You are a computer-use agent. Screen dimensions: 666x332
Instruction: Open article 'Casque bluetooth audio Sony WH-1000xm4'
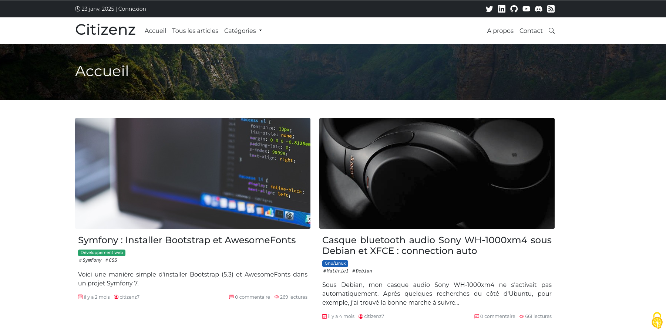[437, 245]
